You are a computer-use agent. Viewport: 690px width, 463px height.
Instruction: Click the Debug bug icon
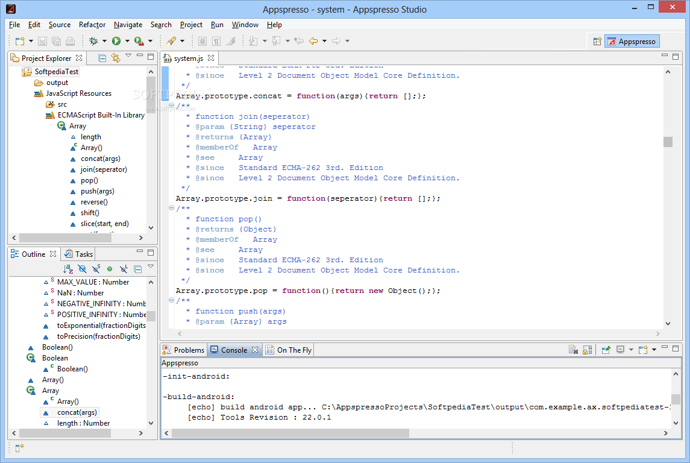click(x=93, y=41)
